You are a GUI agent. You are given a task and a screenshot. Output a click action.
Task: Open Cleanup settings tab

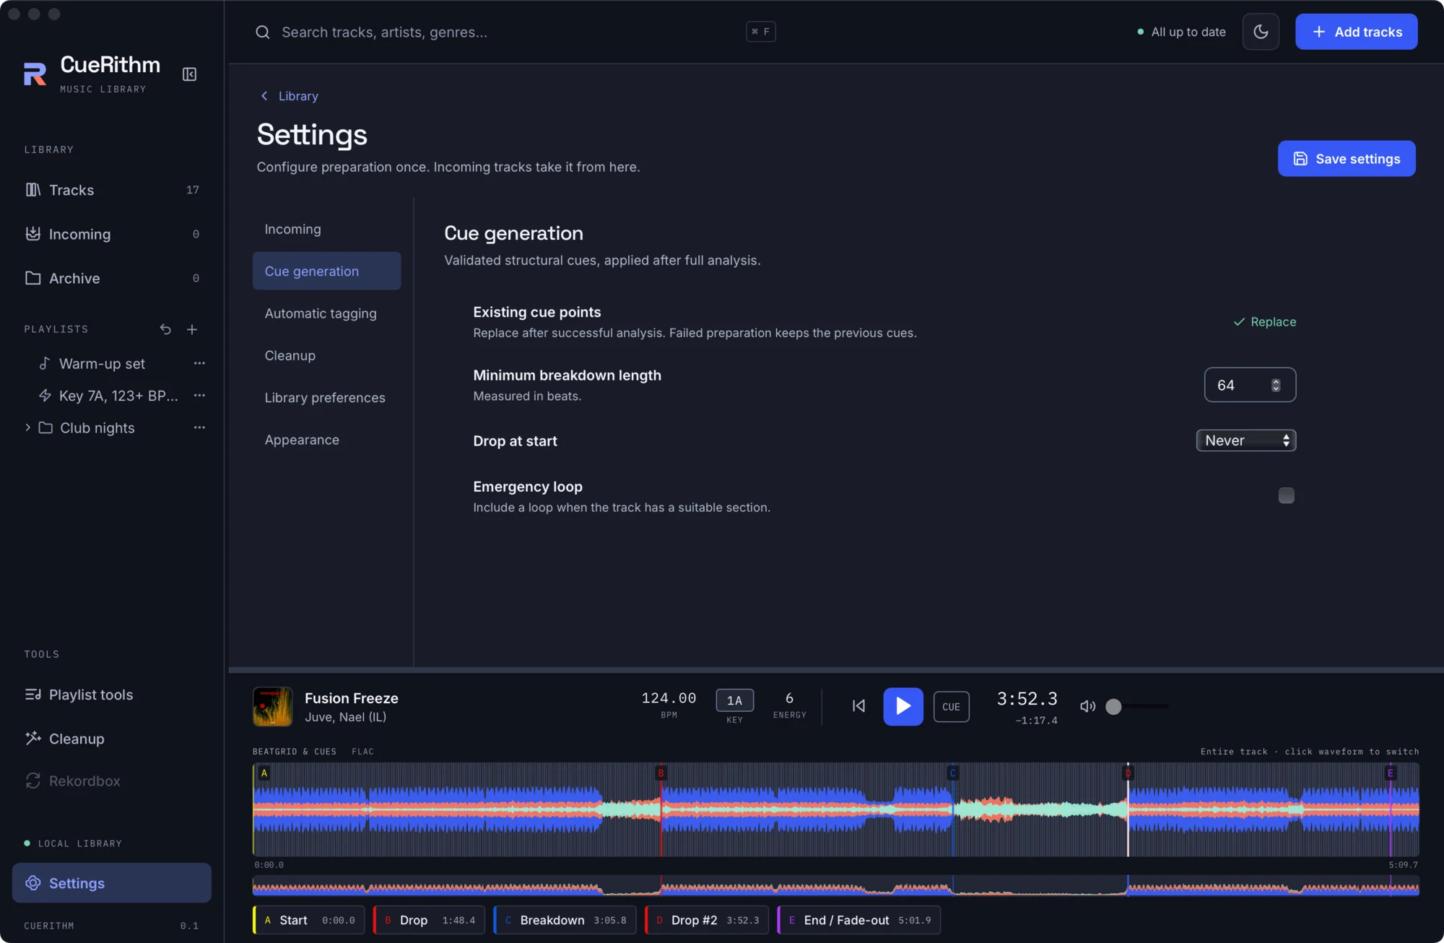point(326,355)
